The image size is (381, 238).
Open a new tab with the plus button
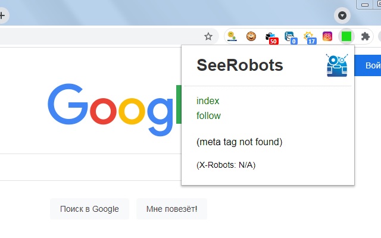2,15
